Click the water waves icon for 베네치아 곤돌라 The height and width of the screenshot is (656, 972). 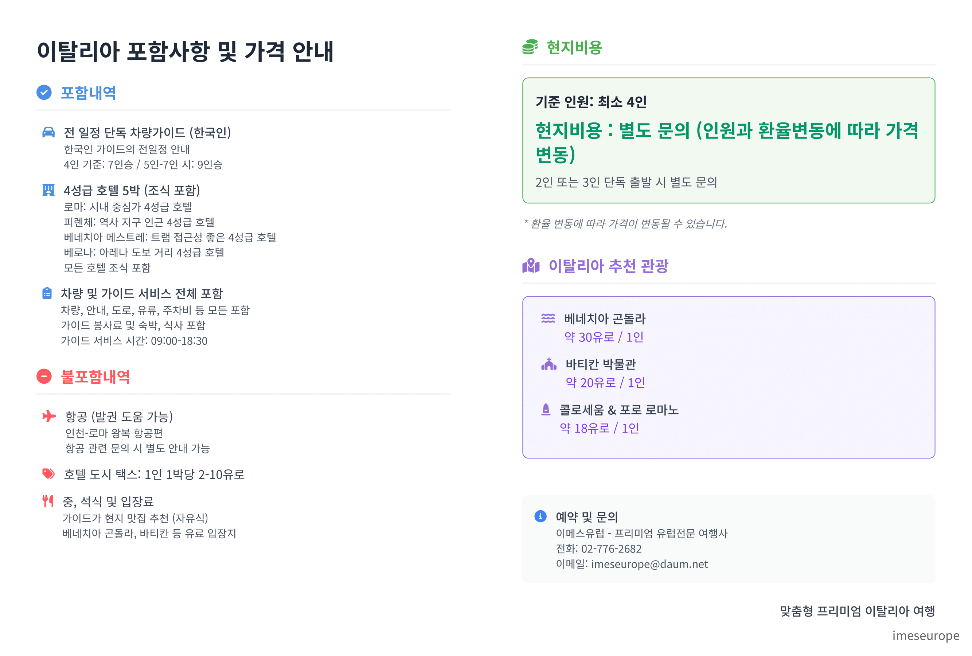pos(548,319)
